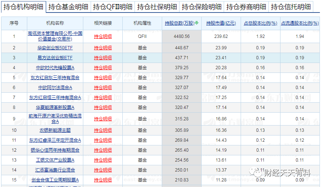Click 持仓明细 for 农银新能源主题
Image resolution: width=321 pixels, height=187 pixels.
[103, 130]
